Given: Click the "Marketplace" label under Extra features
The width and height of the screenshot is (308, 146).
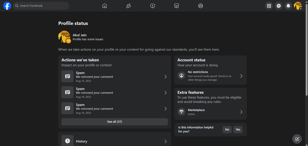Looking at the screenshot, I should coord(196,110).
